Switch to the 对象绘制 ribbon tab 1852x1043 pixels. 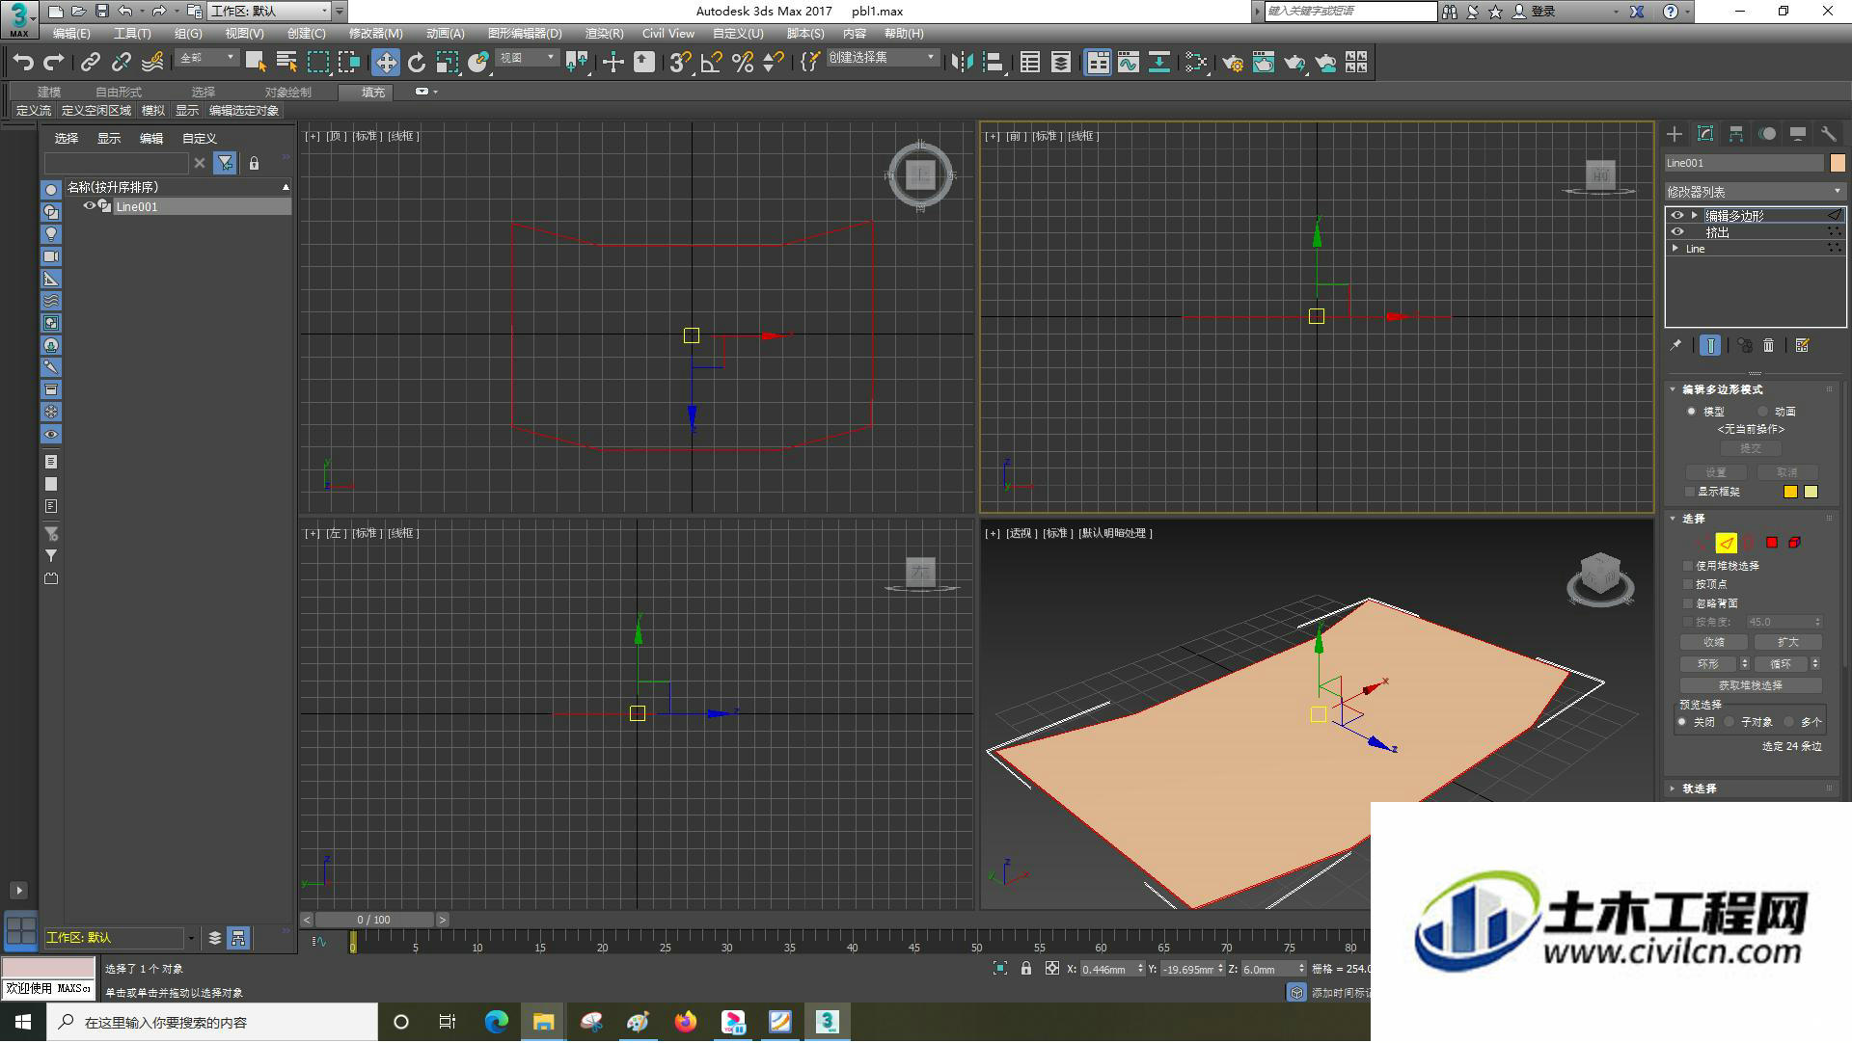(288, 93)
